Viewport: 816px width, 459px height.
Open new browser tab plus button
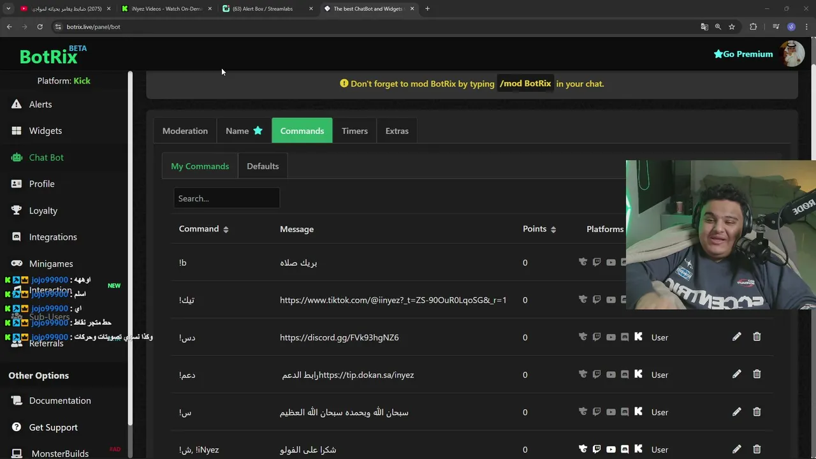[427, 9]
